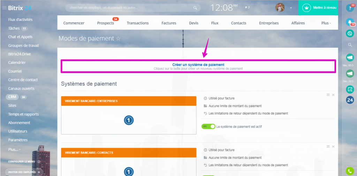Click Créer un système de paiement link
357x176 pixels.
click(x=198, y=65)
